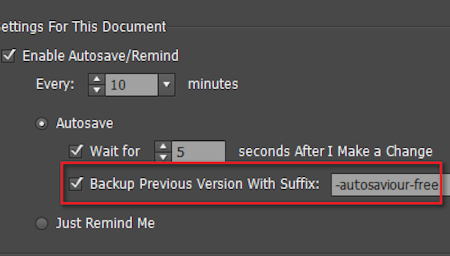Click the Settings For This Document heading

(x=83, y=26)
